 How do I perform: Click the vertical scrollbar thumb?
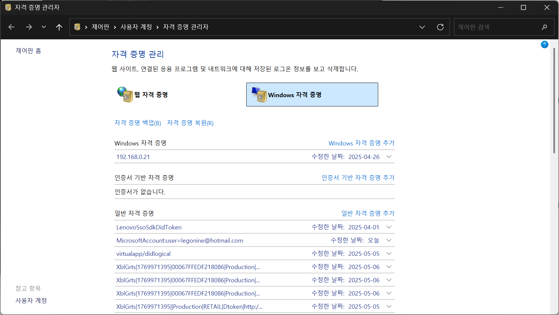pos(554,99)
